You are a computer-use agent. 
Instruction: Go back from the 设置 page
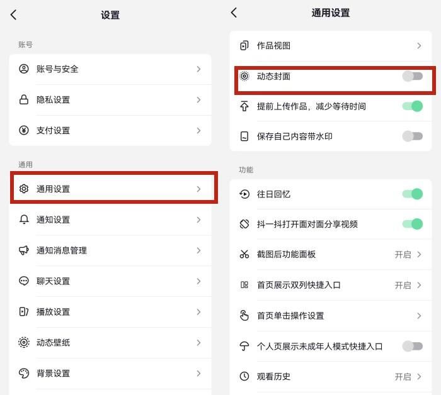coord(13,14)
